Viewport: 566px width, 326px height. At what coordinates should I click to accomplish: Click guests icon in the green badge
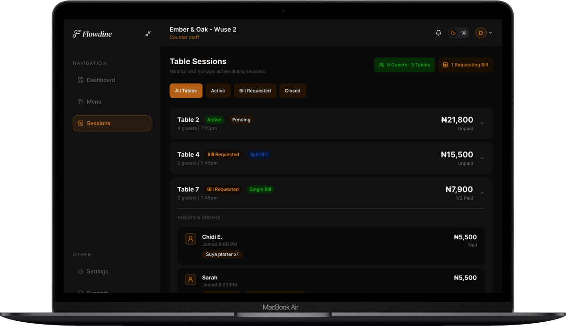[x=382, y=65]
